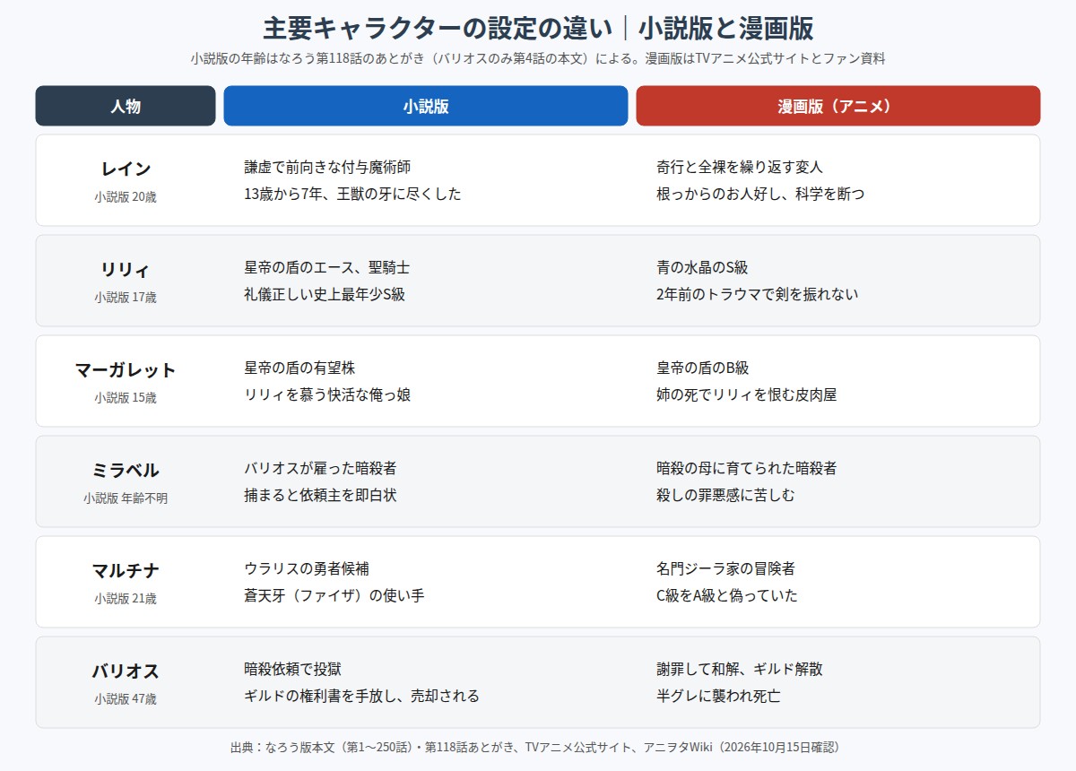Click 小説版 年齢不明 under ミラベル
1076x771 pixels.
click(x=126, y=498)
